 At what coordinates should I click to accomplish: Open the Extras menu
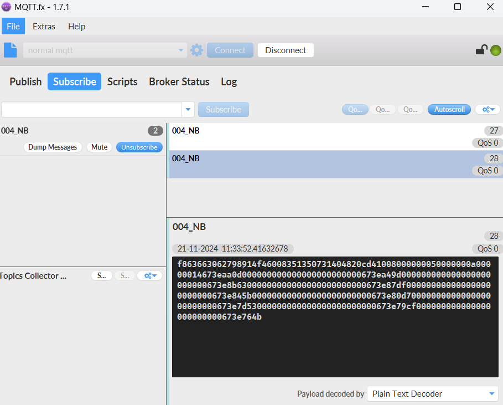(x=44, y=27)
